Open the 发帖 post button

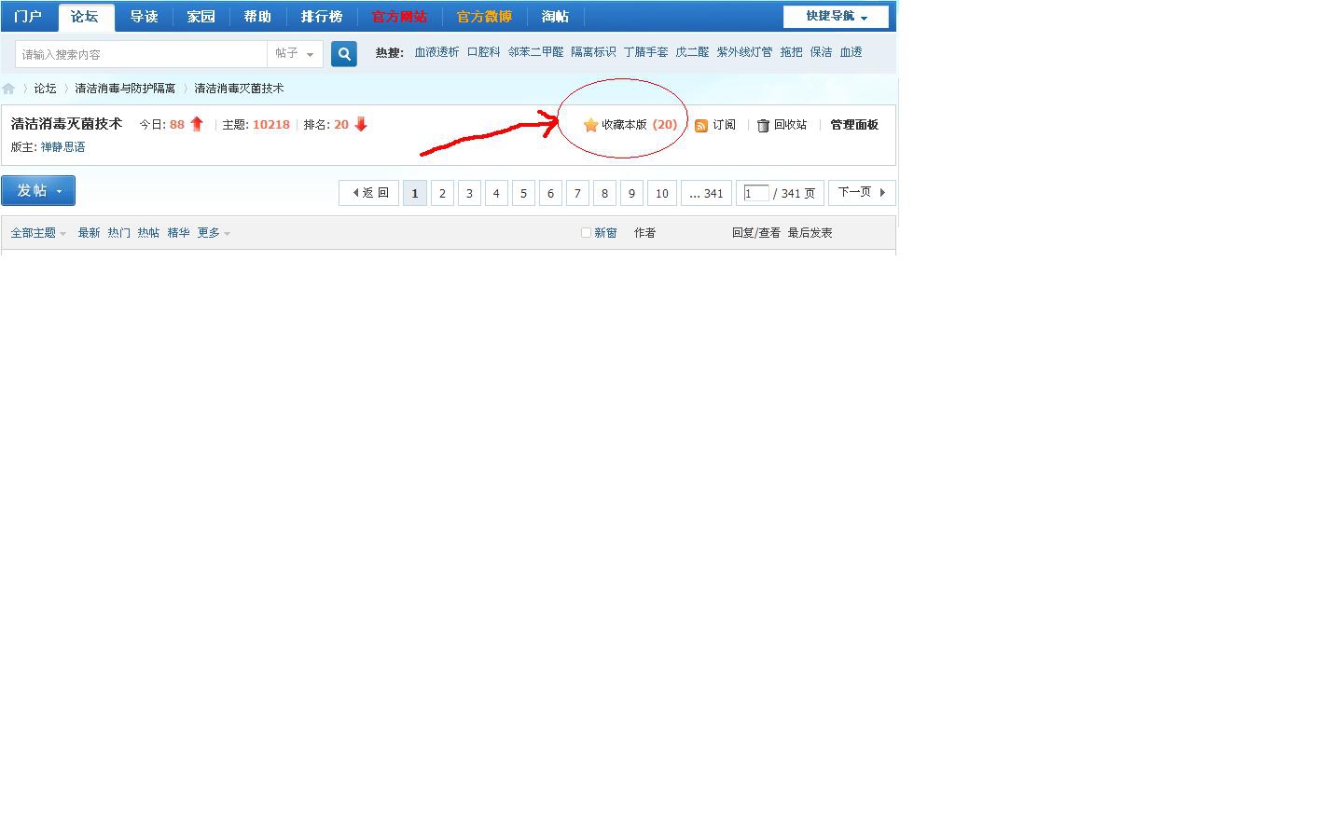38,190
